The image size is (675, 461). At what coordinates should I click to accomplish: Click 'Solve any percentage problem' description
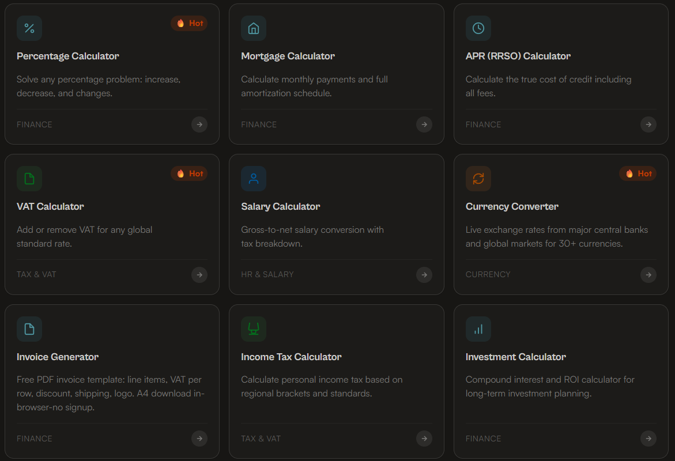99,86
